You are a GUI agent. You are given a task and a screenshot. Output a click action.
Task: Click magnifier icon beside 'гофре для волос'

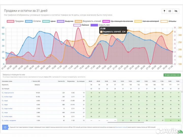(3, 93)
